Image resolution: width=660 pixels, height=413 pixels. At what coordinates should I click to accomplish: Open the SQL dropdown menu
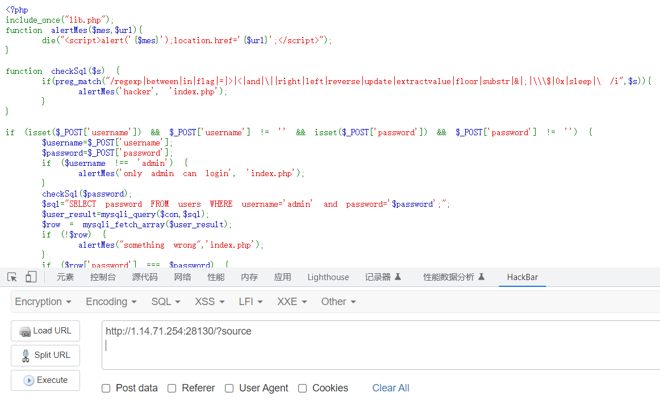[166, 302]
